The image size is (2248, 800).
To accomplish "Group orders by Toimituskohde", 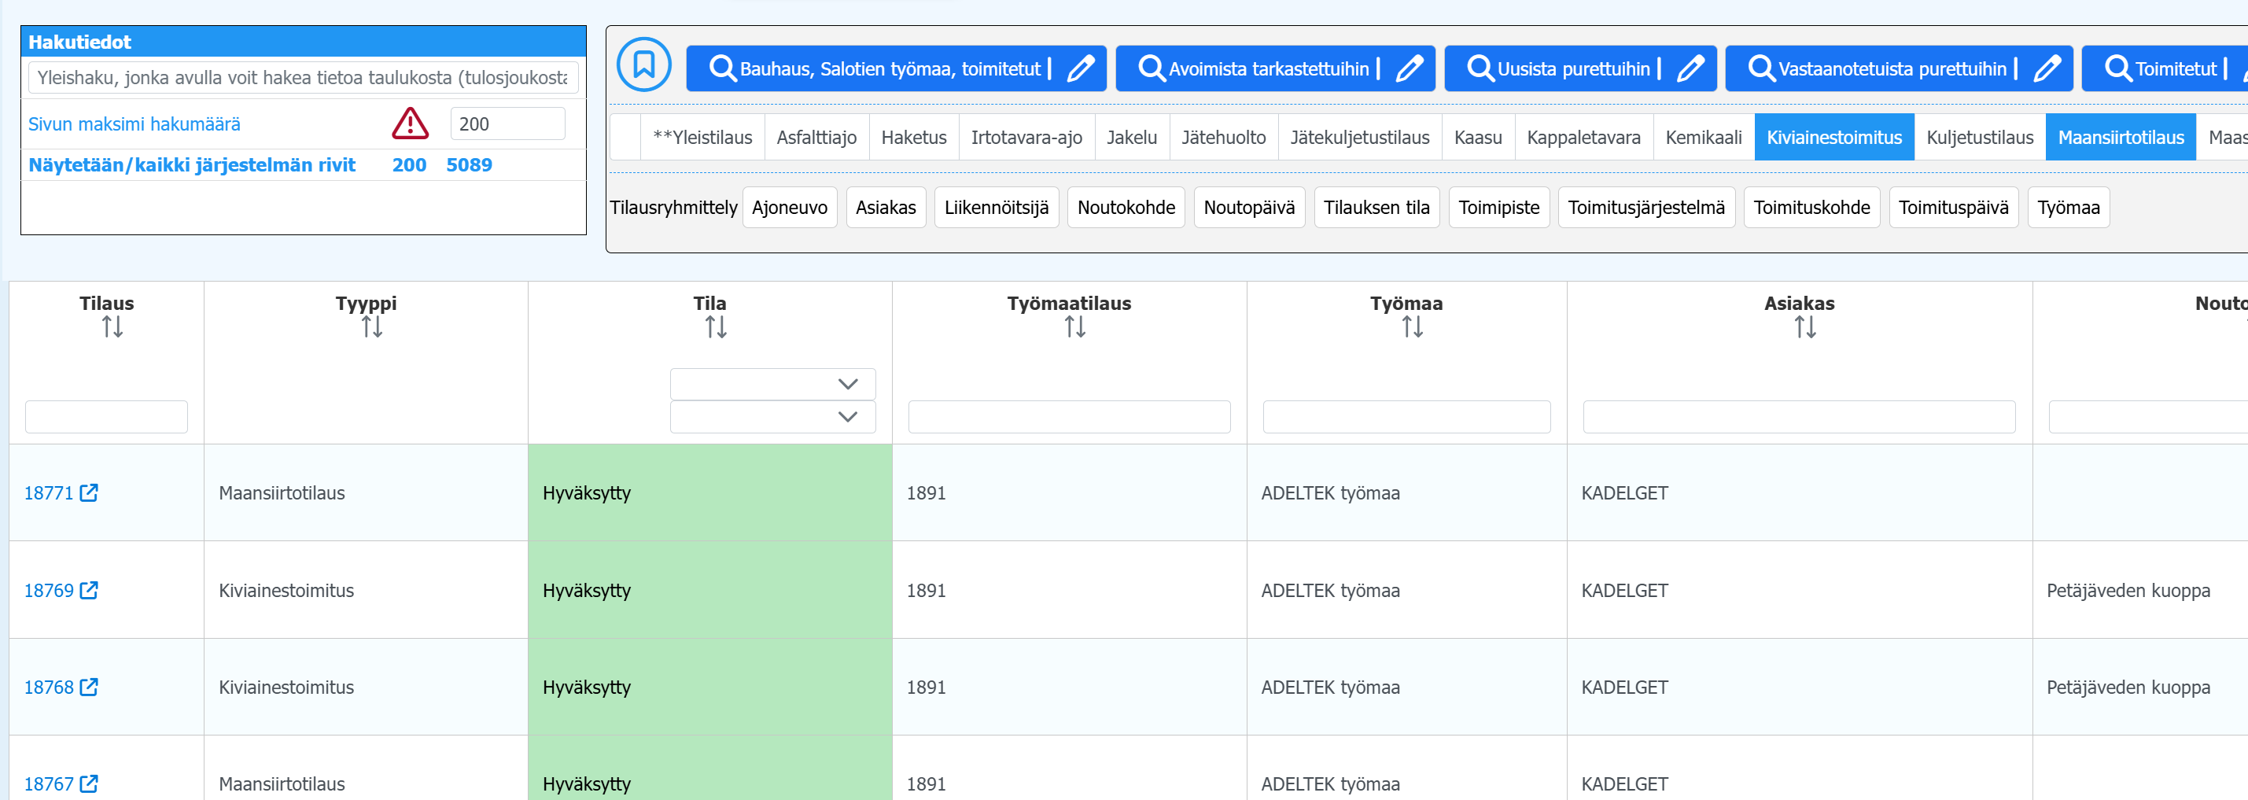I will pyautogui.click(x=1811, y=208).
